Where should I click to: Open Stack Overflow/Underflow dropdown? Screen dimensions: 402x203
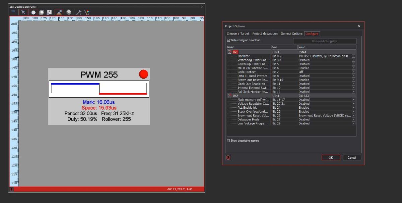coord(353,111)
